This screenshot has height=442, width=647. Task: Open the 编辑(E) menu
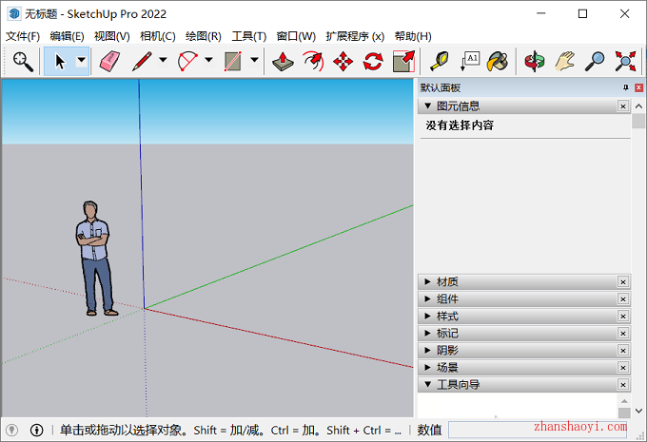[67, 36]
